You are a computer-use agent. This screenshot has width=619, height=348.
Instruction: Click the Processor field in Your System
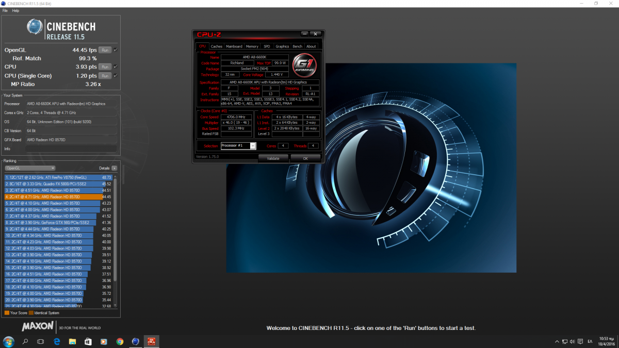pos(72,104)
